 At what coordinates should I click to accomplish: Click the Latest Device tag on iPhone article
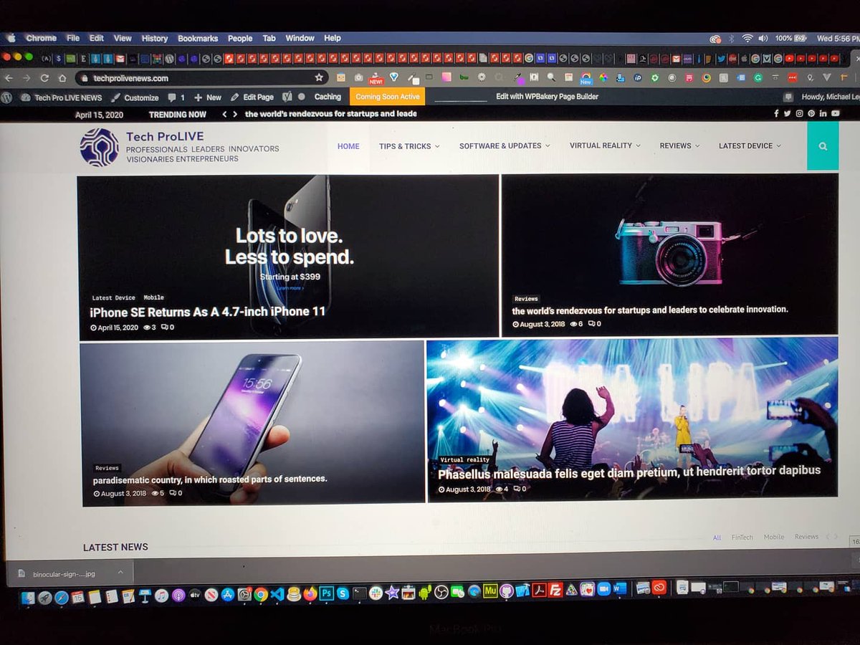(113, 297)
